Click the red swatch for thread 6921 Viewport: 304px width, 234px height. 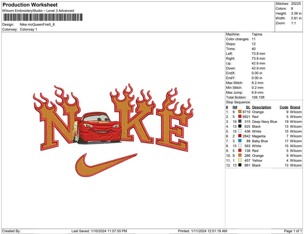[240, 116]
